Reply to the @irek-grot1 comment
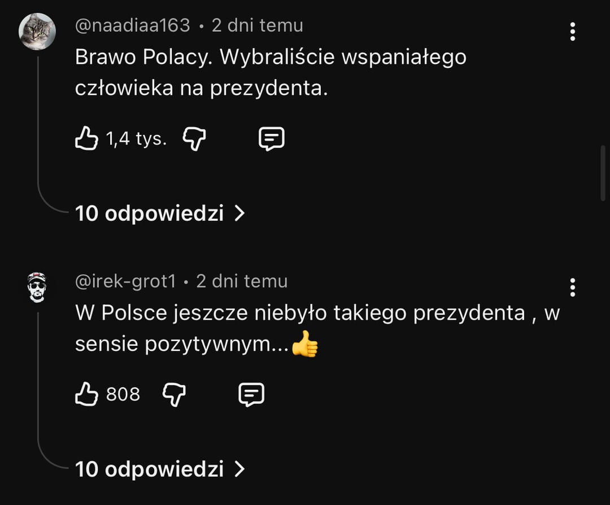Viewport: 610px width, 505px height. point(251,394)
